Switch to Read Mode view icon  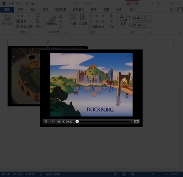pyautogui.click(x=115, y=174)
